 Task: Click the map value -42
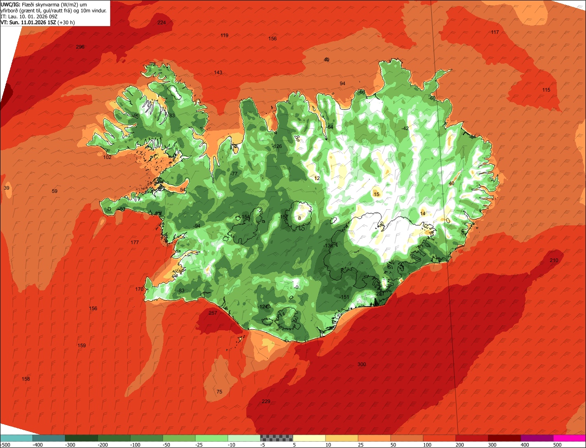click(x=405, y=128)
